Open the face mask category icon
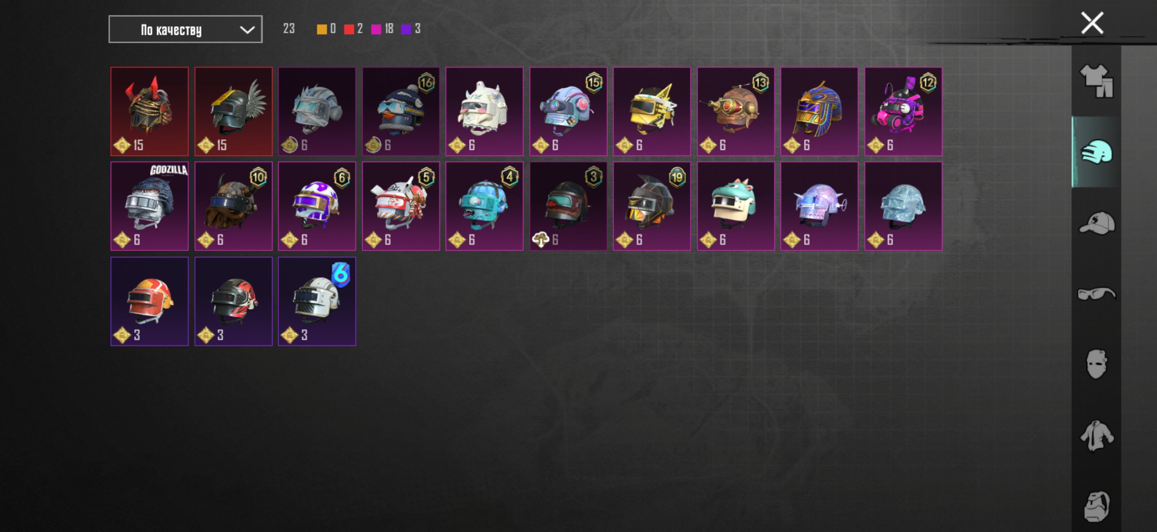The height and width of the screenshot is (532, 1157). click(1097, 364)
